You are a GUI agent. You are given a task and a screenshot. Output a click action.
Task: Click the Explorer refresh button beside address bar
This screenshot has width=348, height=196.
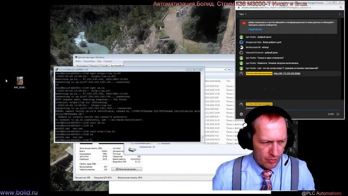tap(229, 70)
